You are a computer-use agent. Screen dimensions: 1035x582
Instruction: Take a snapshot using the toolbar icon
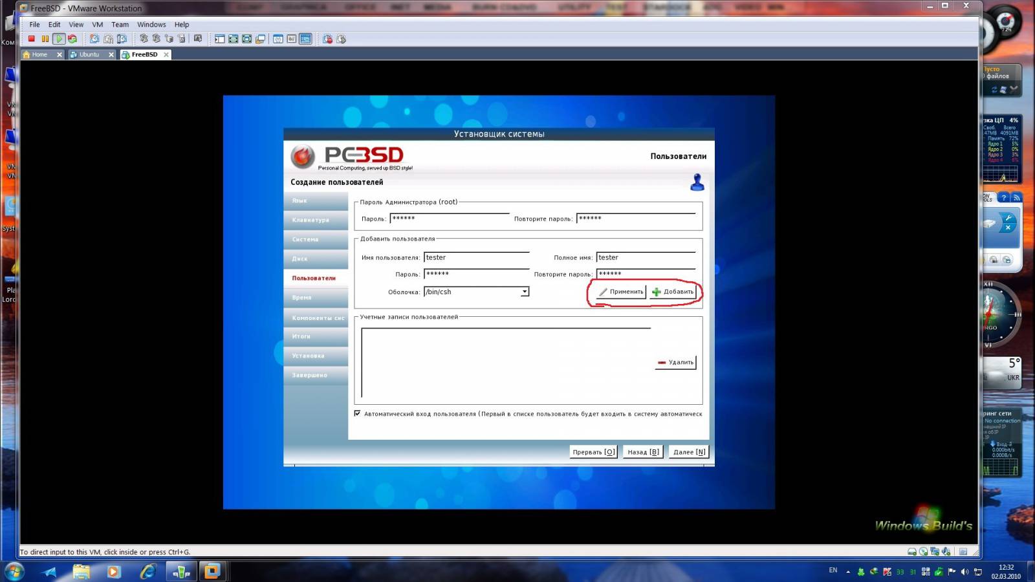click(x=94, y=39)
